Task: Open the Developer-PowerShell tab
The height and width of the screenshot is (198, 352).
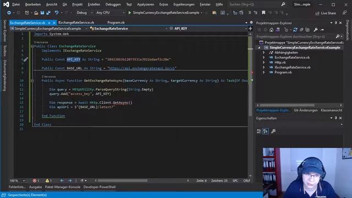Action: click(100, 187)
